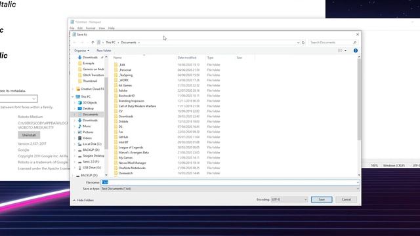Open the view options dropdown arrow

coord(346,50)
